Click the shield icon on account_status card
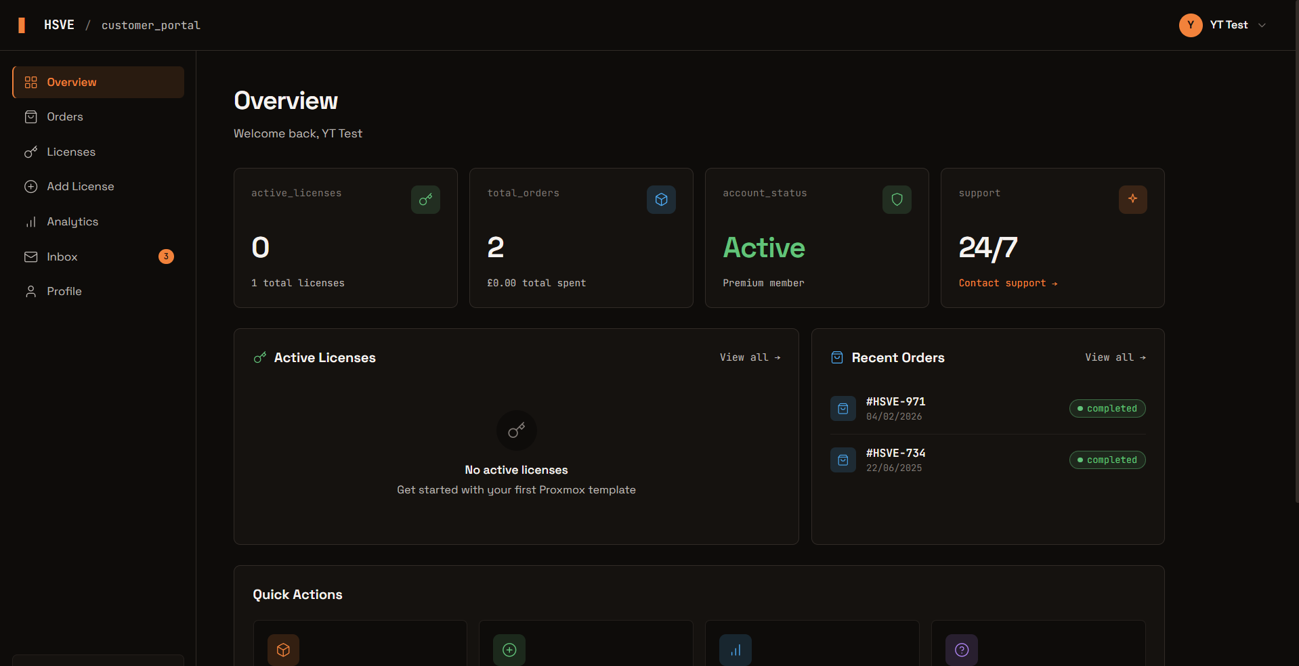This screenshot has height=666, width=1299. [897, 200]
